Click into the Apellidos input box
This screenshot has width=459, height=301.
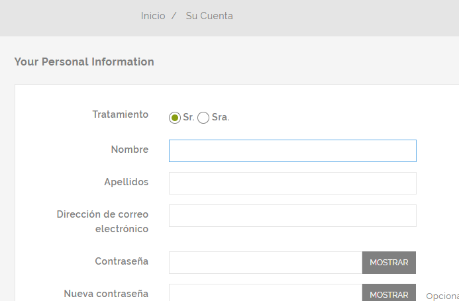coord(292,183)
